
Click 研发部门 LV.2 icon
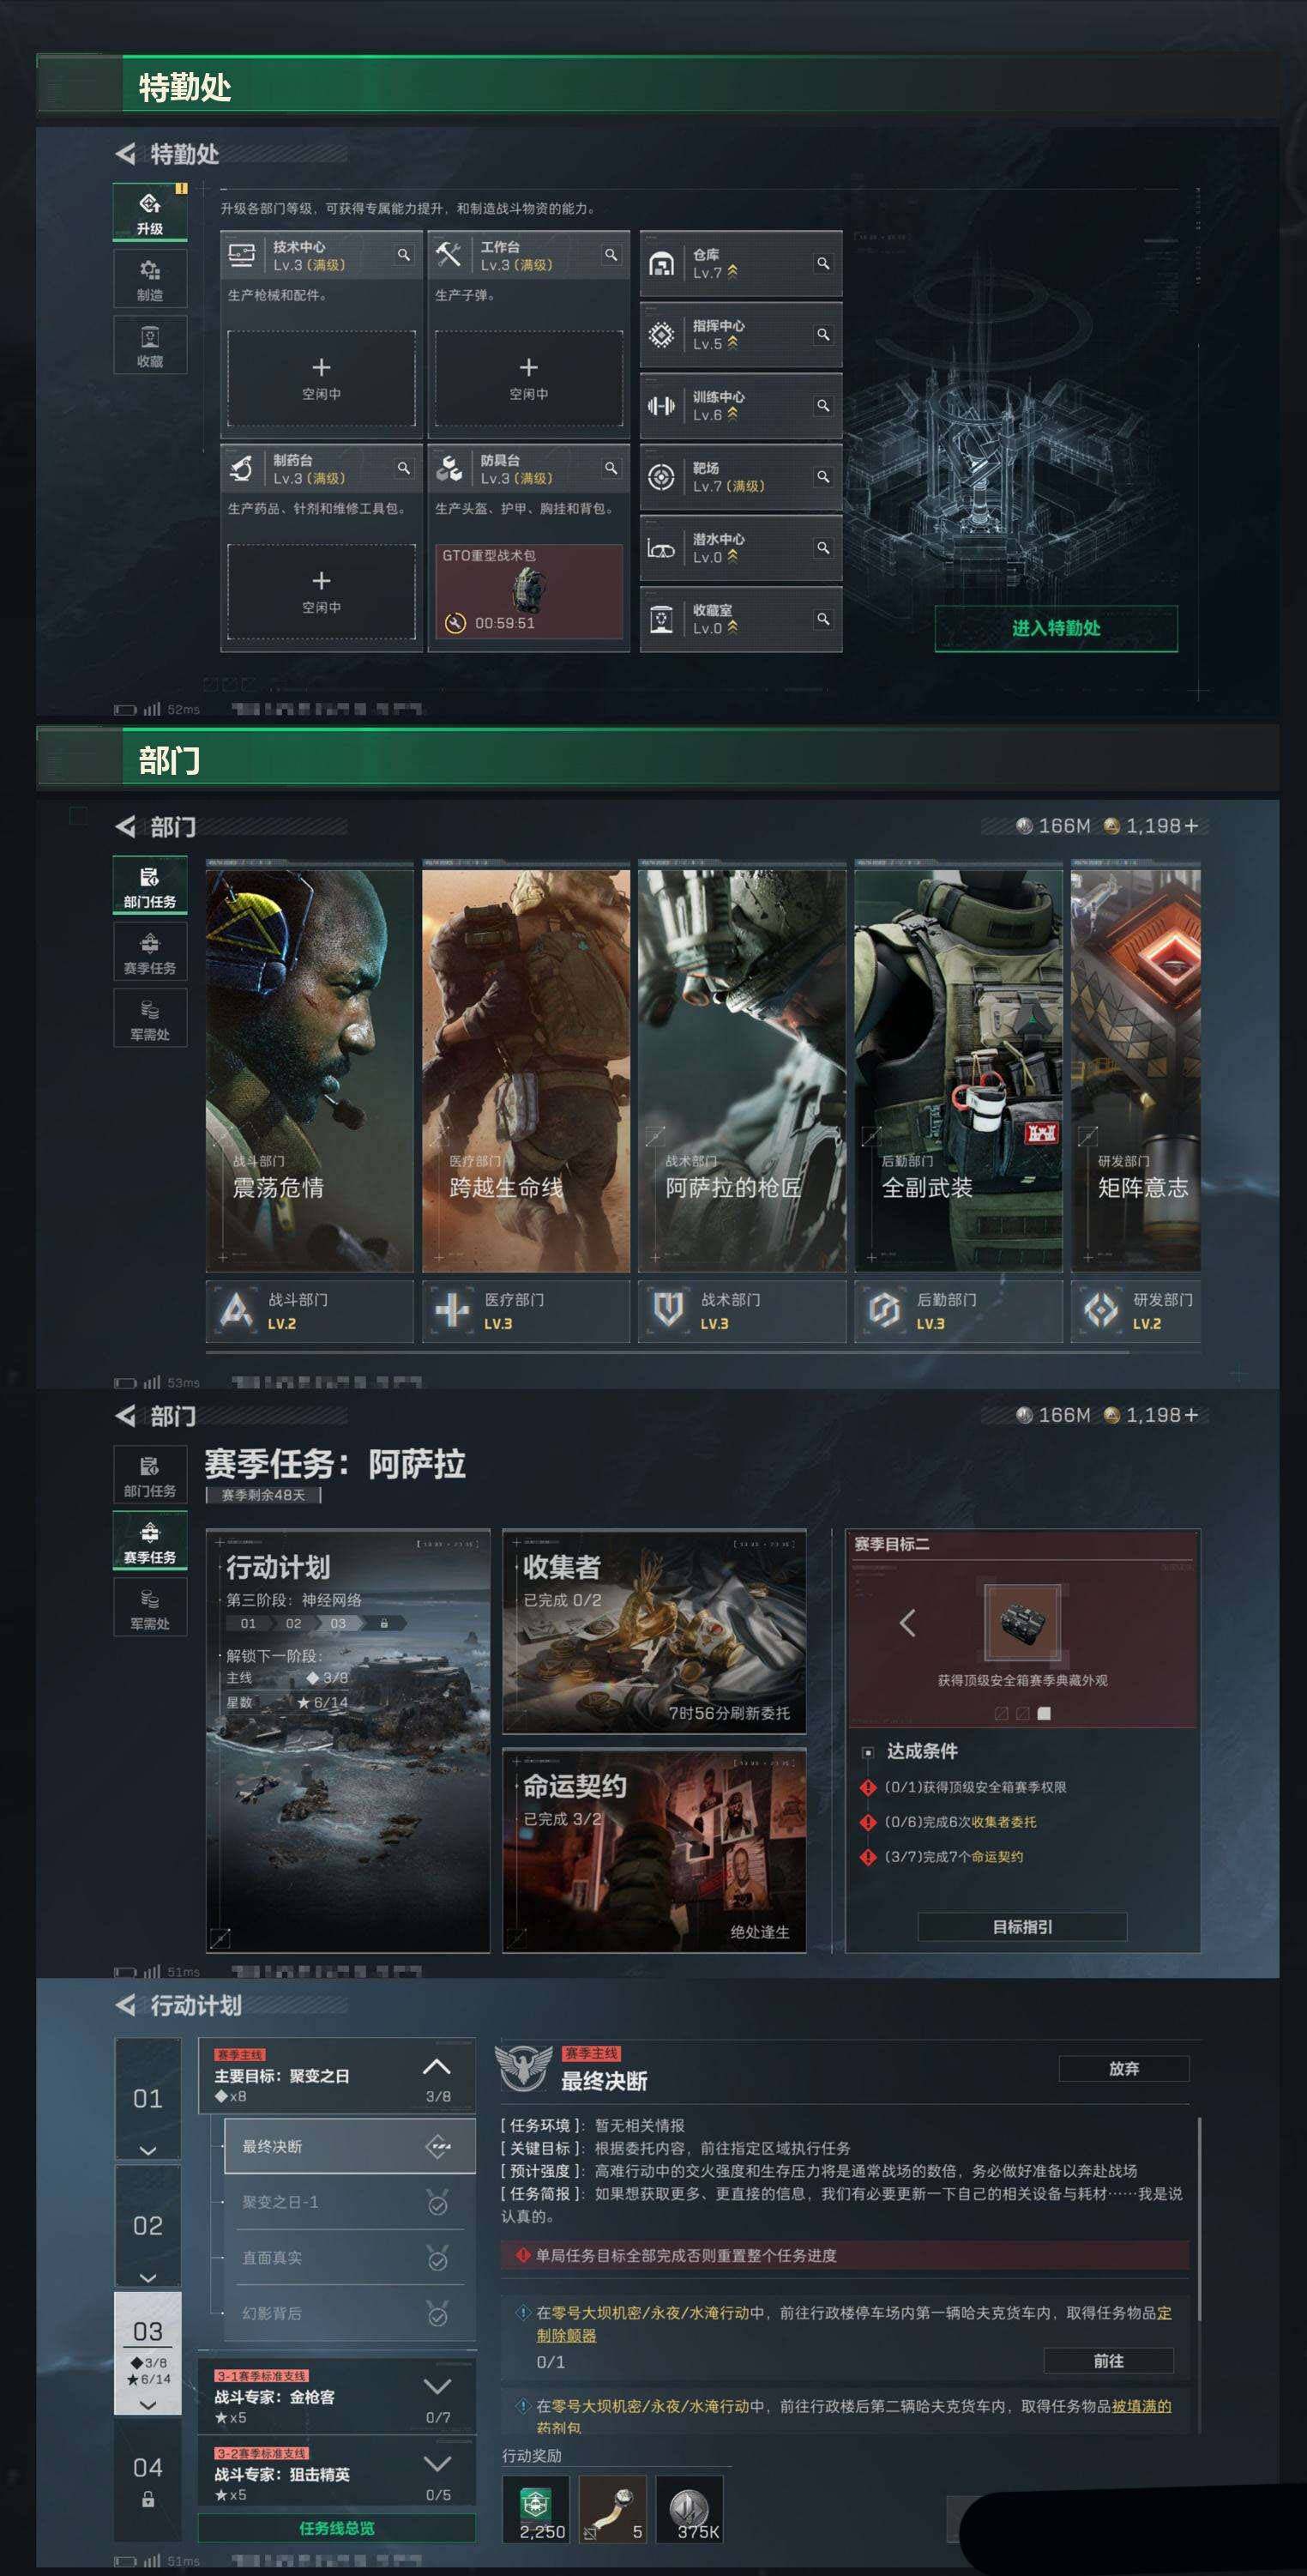[1101, 1310]
